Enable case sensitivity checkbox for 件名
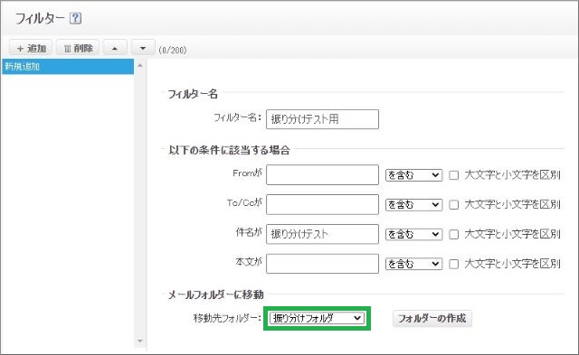The width and height of the screenshot is (579, 355). pos(454,235)
